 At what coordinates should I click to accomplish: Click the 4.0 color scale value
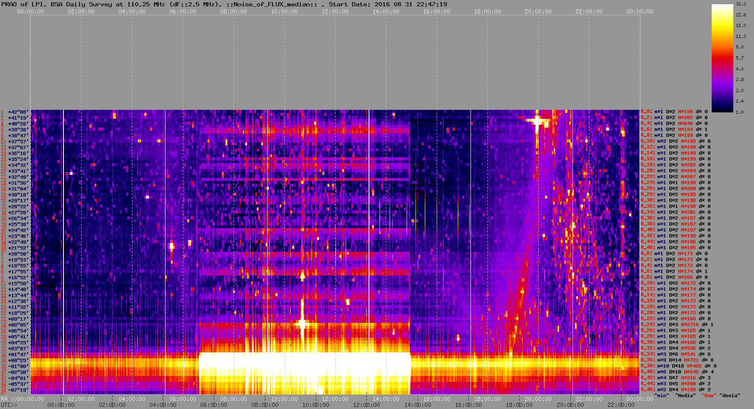(x=740, y=68)
